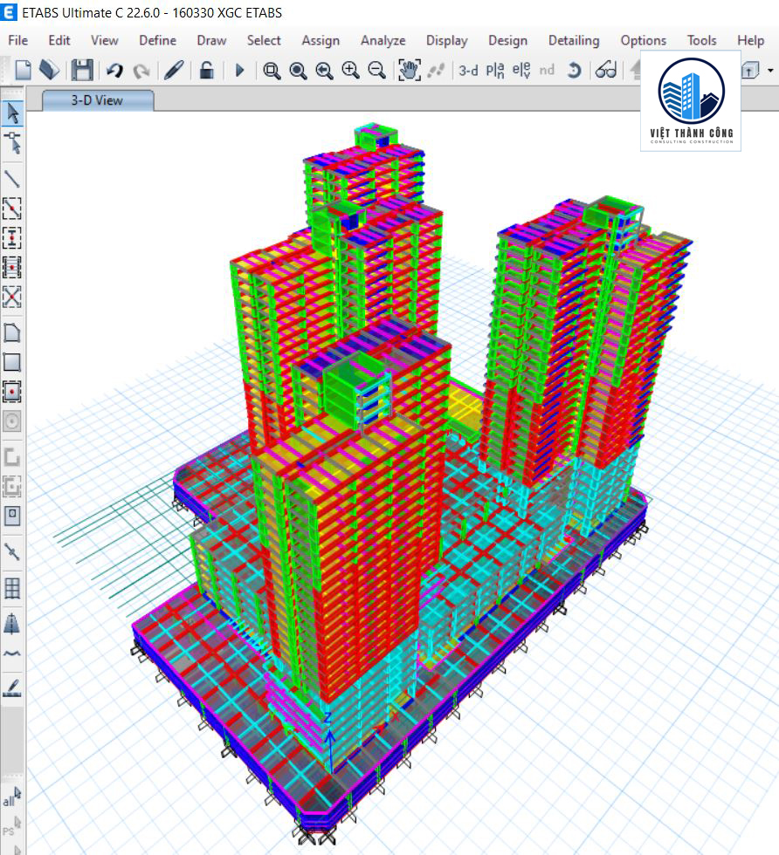Click the Rotate 3D View icon

[574, 71]
